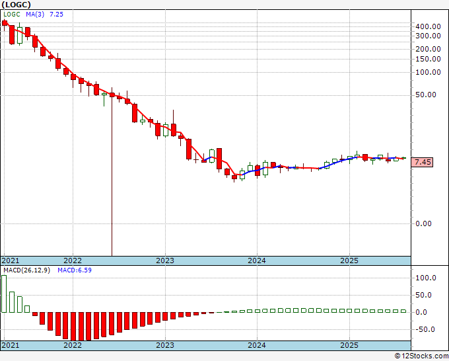The width and height of the screenshot is (449, 361).
Task: Click 2022 on the MACD time axis
Action: [x=73, y=345]
